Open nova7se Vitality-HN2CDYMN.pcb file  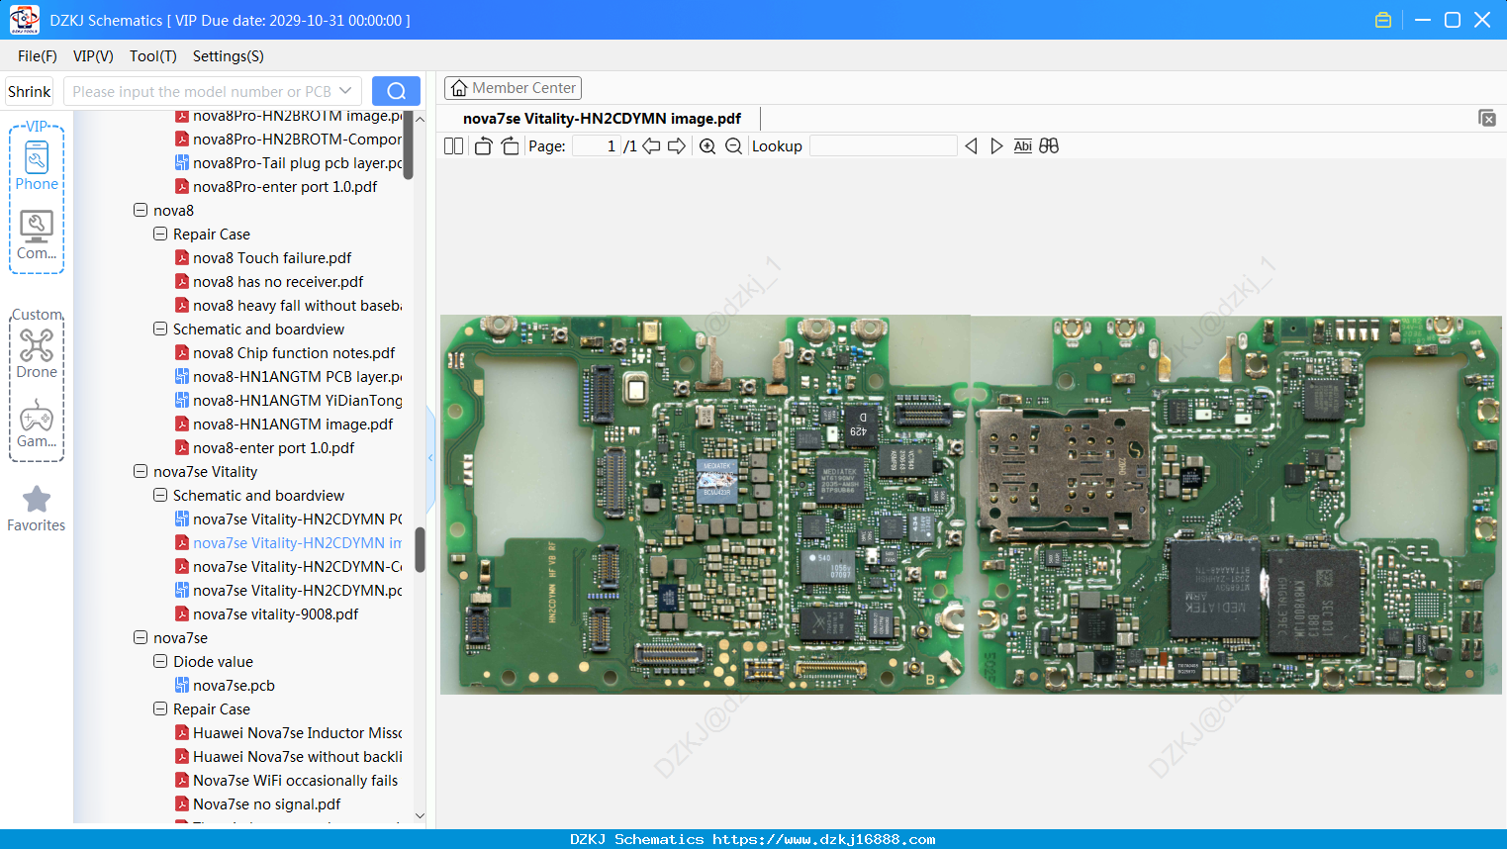point(298,590)
